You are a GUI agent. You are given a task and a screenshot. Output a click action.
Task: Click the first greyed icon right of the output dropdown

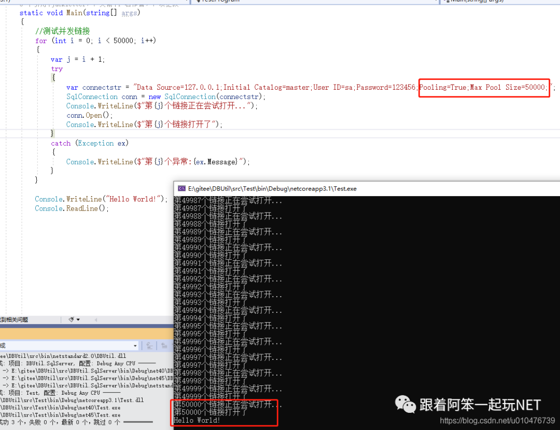coord(150,345)
